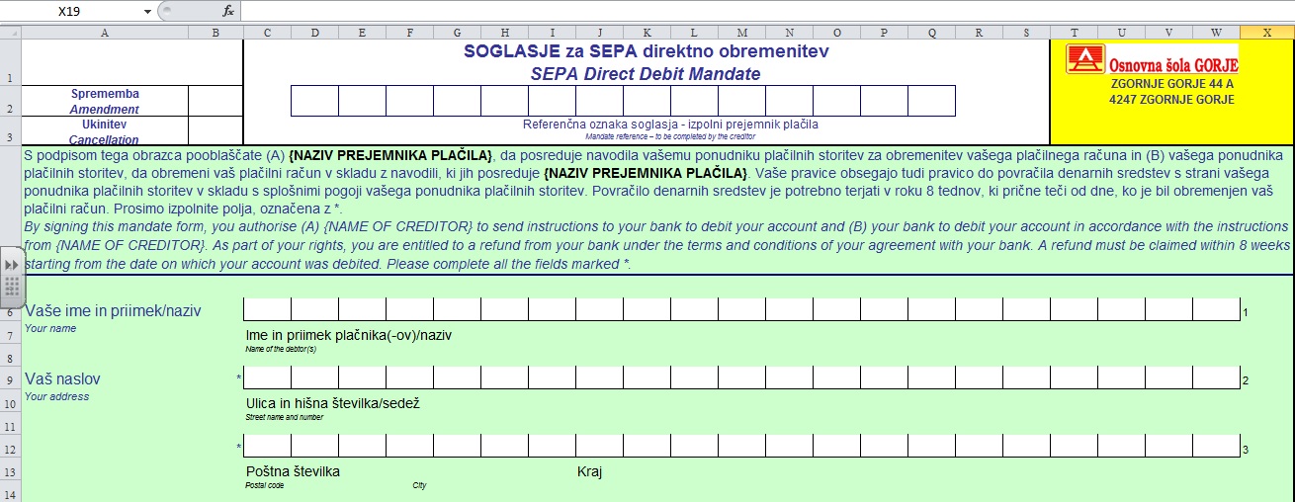Click the Ukinitev Cancellation label cell
The image size is (1295, 502).
point(105,131)
